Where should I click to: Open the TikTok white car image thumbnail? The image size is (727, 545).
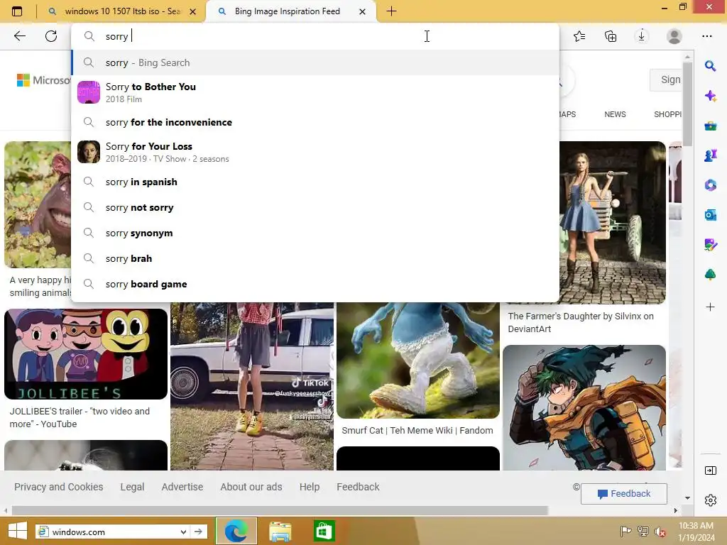(252, 387)
